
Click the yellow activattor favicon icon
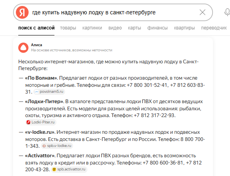[54, 169]
